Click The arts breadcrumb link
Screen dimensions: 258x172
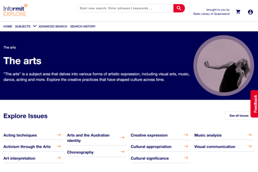[10, 48]
